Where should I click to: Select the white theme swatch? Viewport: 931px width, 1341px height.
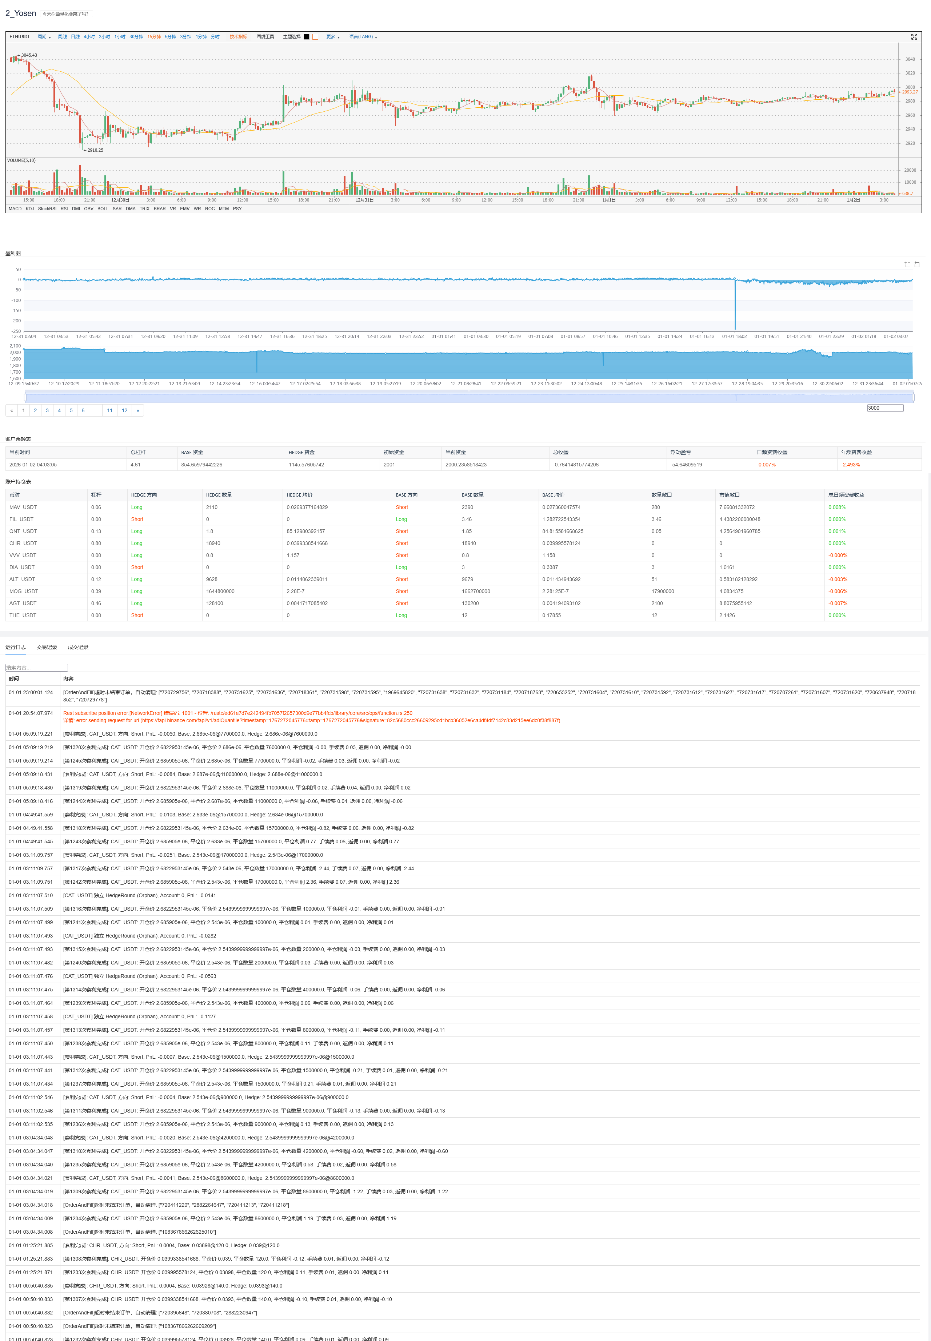pos(316,37)
